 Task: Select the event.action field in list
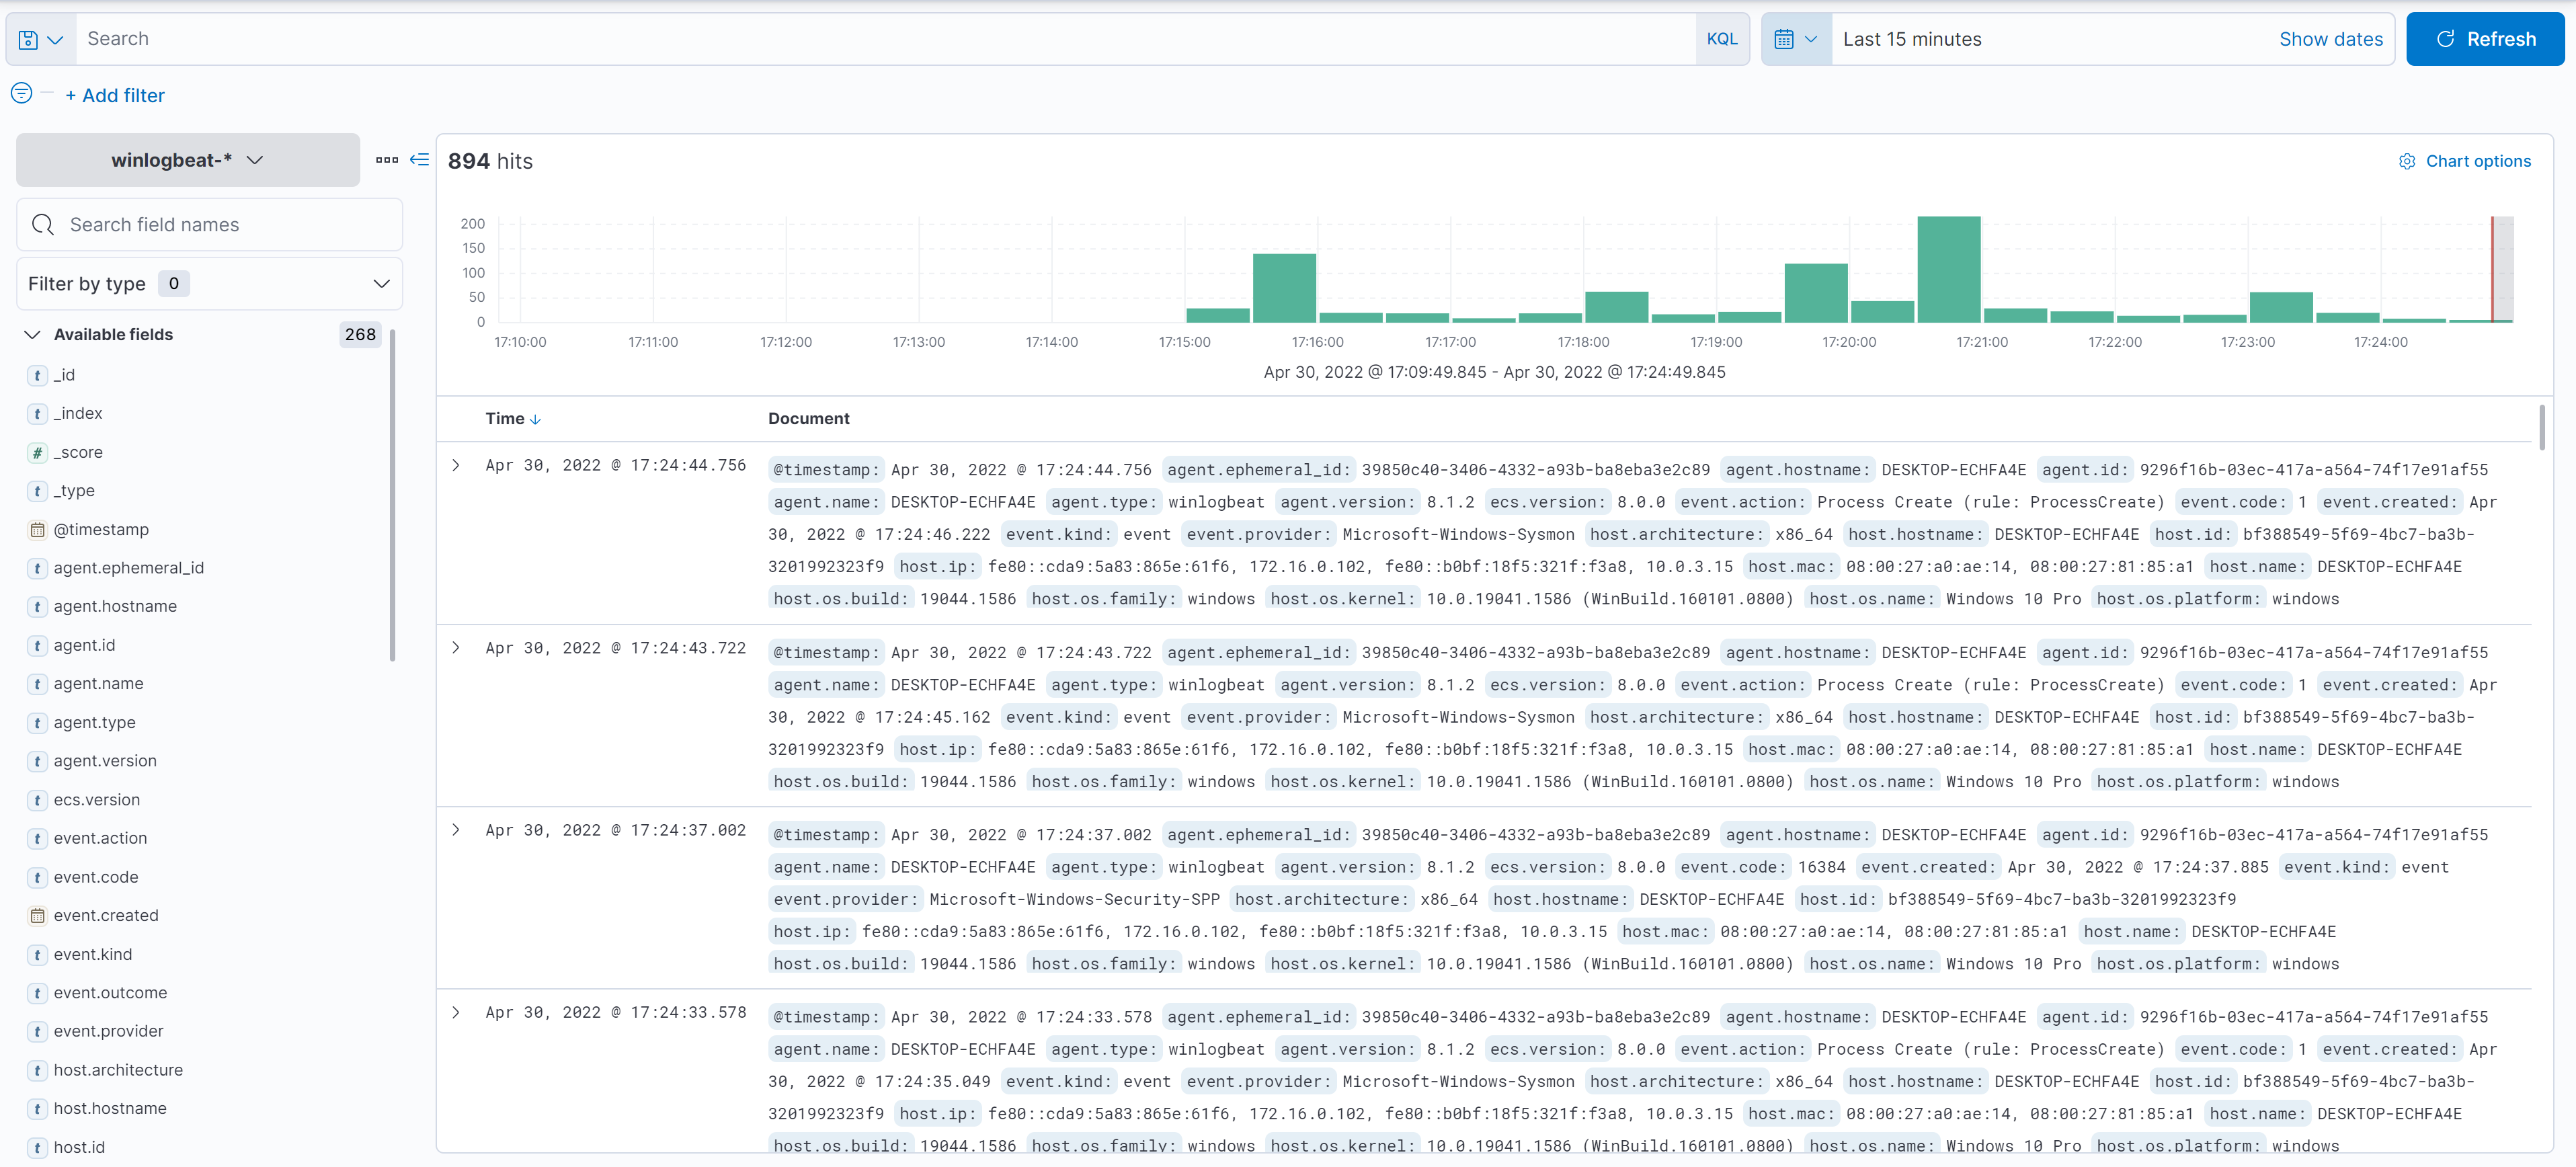click(100, 838)
